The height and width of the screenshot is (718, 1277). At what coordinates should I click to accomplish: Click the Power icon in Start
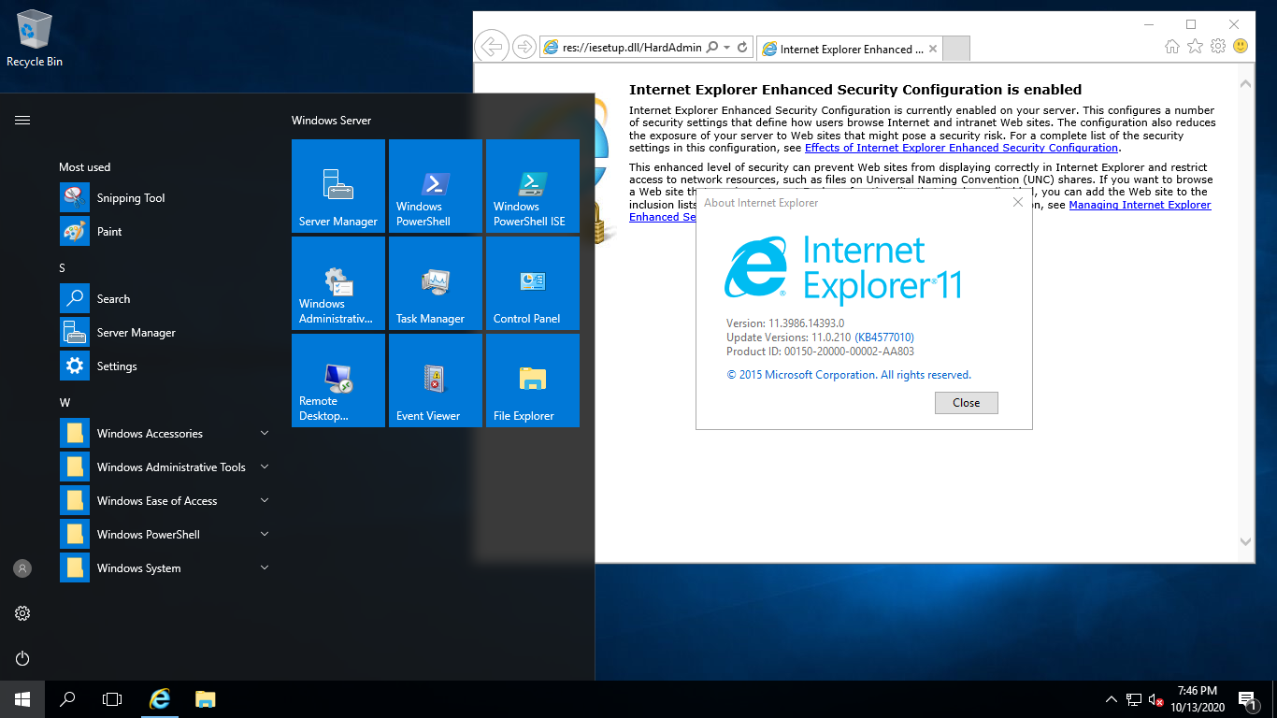tap(22, 658)
